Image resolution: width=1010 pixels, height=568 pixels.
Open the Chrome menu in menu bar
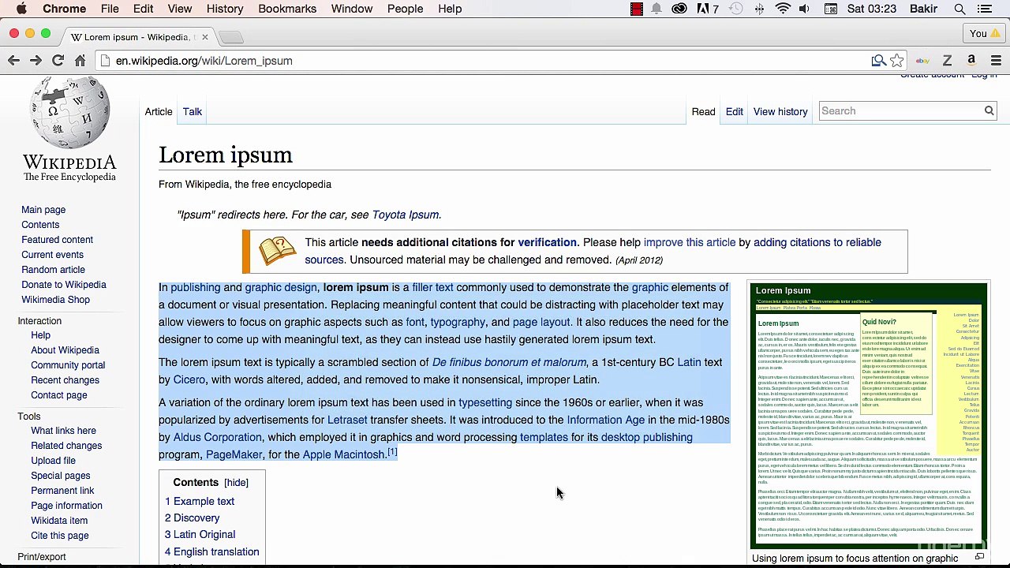tap(64, 9)
